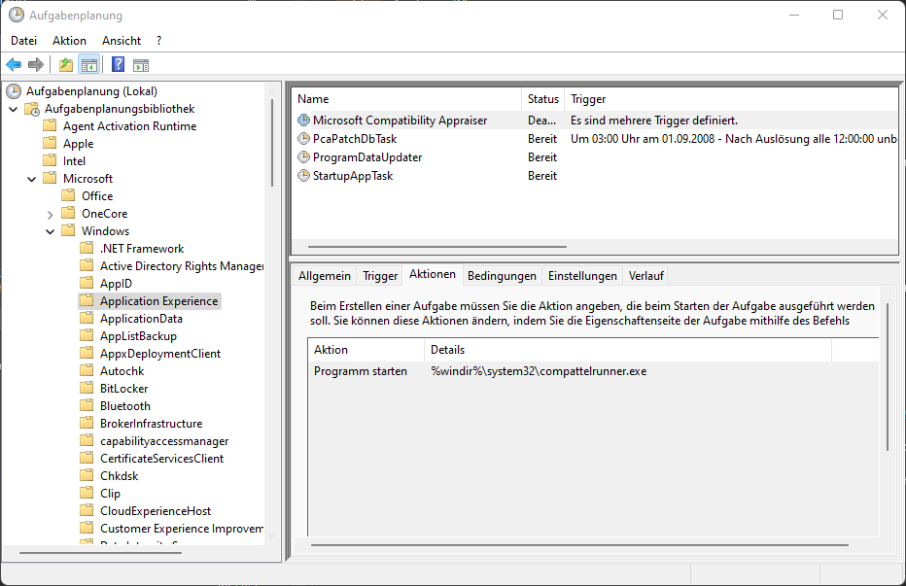Sort tasks by Trigger column header

[x=731, y=99]
